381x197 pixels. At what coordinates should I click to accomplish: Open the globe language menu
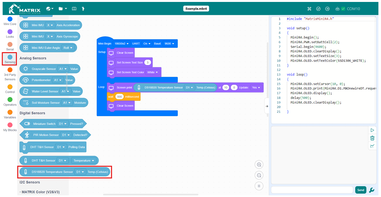pyautogui.click(x=49, y=9)
